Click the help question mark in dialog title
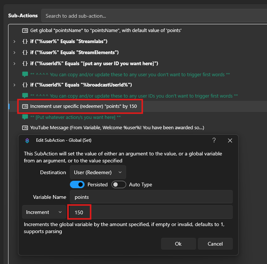This screenshot has height=264, width=267. (x=214, y=141)
